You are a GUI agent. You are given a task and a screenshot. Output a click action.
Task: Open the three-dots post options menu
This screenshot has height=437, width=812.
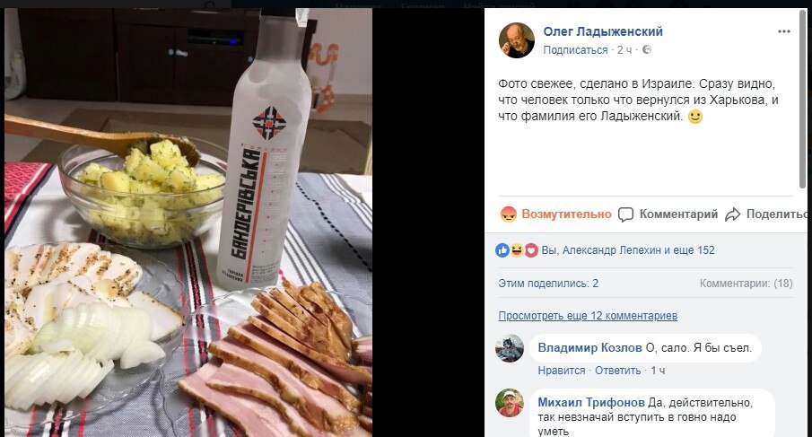point(783,31)
